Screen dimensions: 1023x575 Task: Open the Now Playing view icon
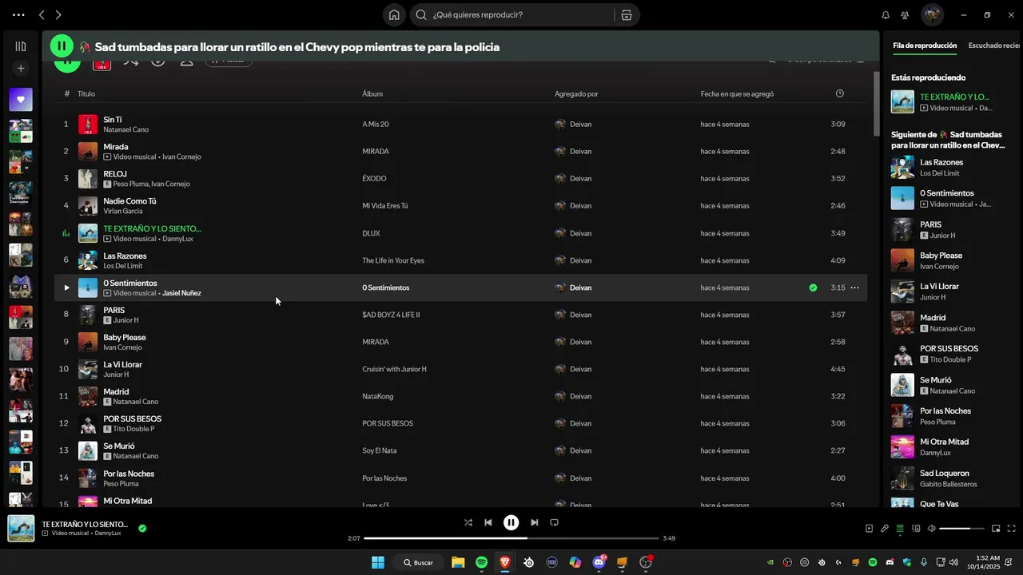coord(869,529)
